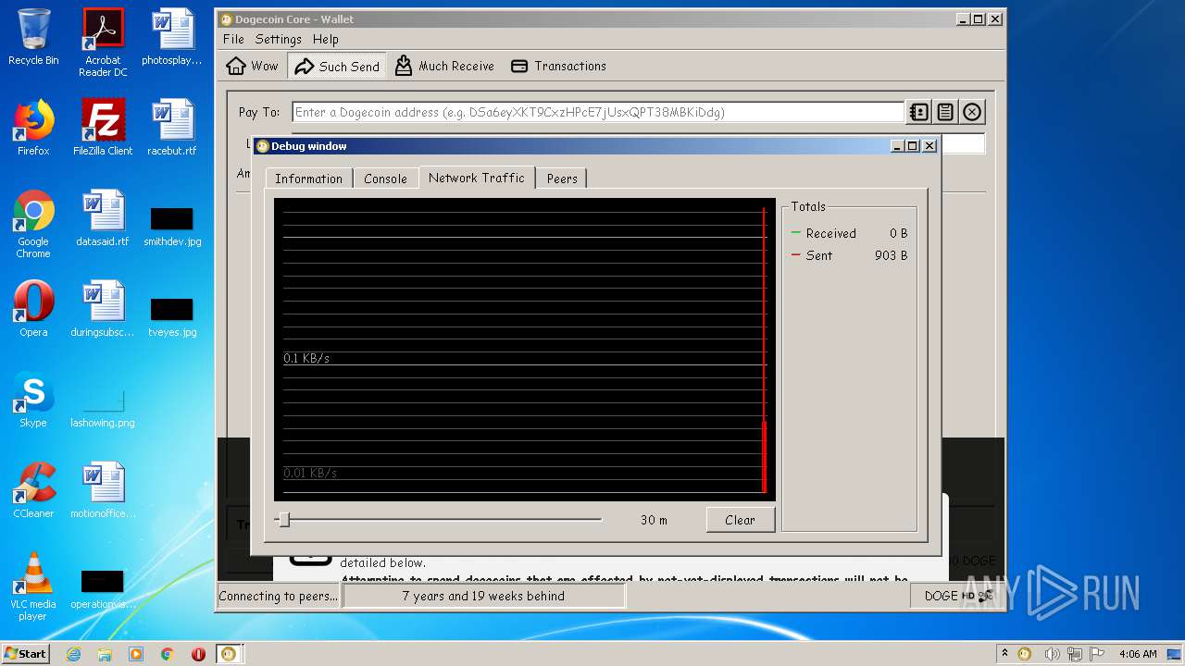The height and width of the screenshot is (666, 1185).
Task: Open the Windows Start menu
Action: 26,653
